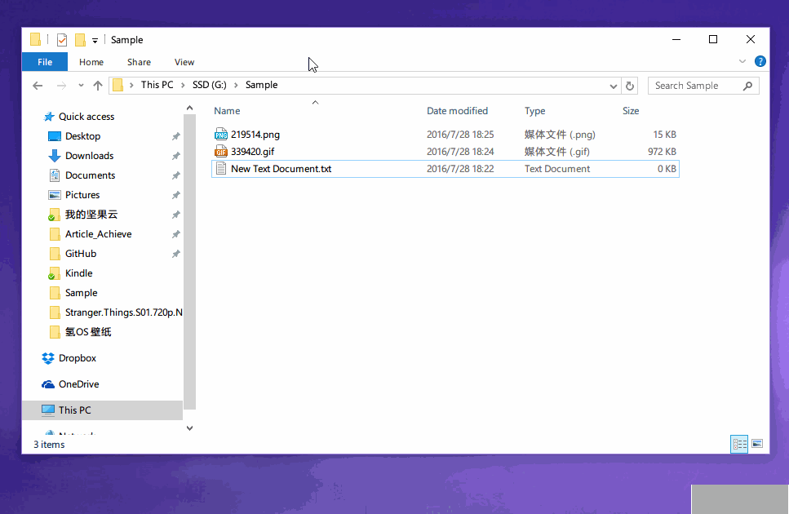This screenshot has width=789, height=514.
Task: Sort by Date modified column header
Action: tap(457, 111)
